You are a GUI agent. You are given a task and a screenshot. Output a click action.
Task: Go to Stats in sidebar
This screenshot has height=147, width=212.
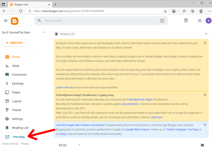[16, 66]
